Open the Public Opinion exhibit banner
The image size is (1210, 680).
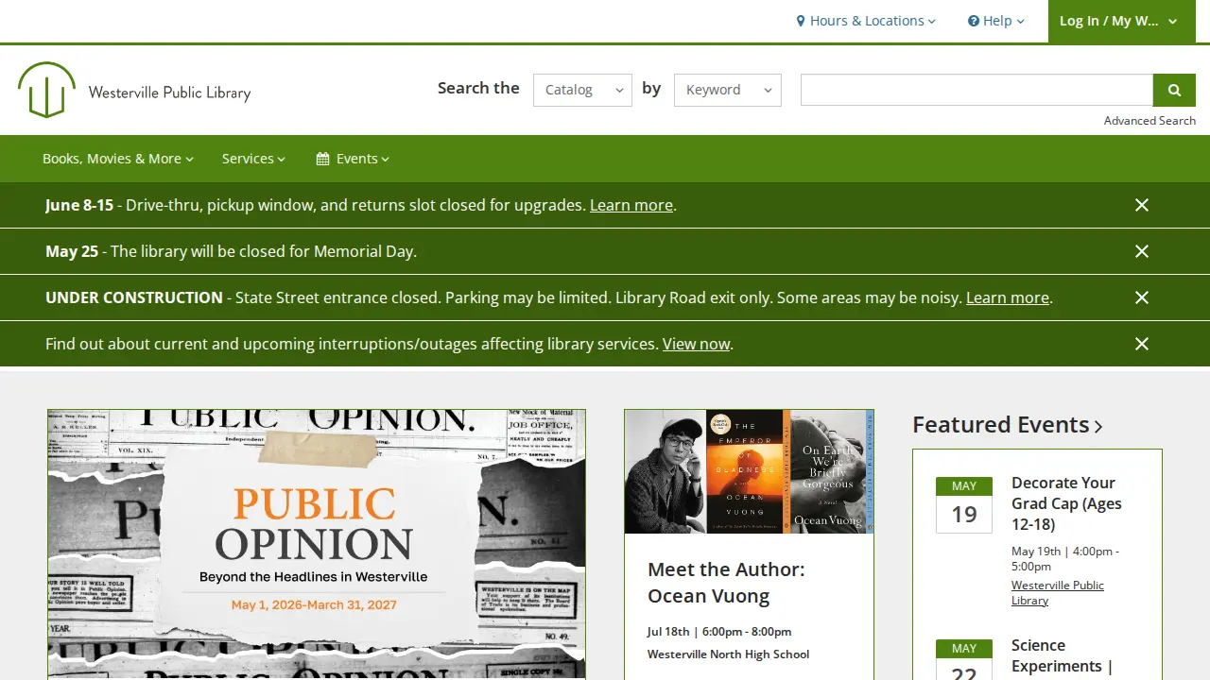[x=317, y=544]
